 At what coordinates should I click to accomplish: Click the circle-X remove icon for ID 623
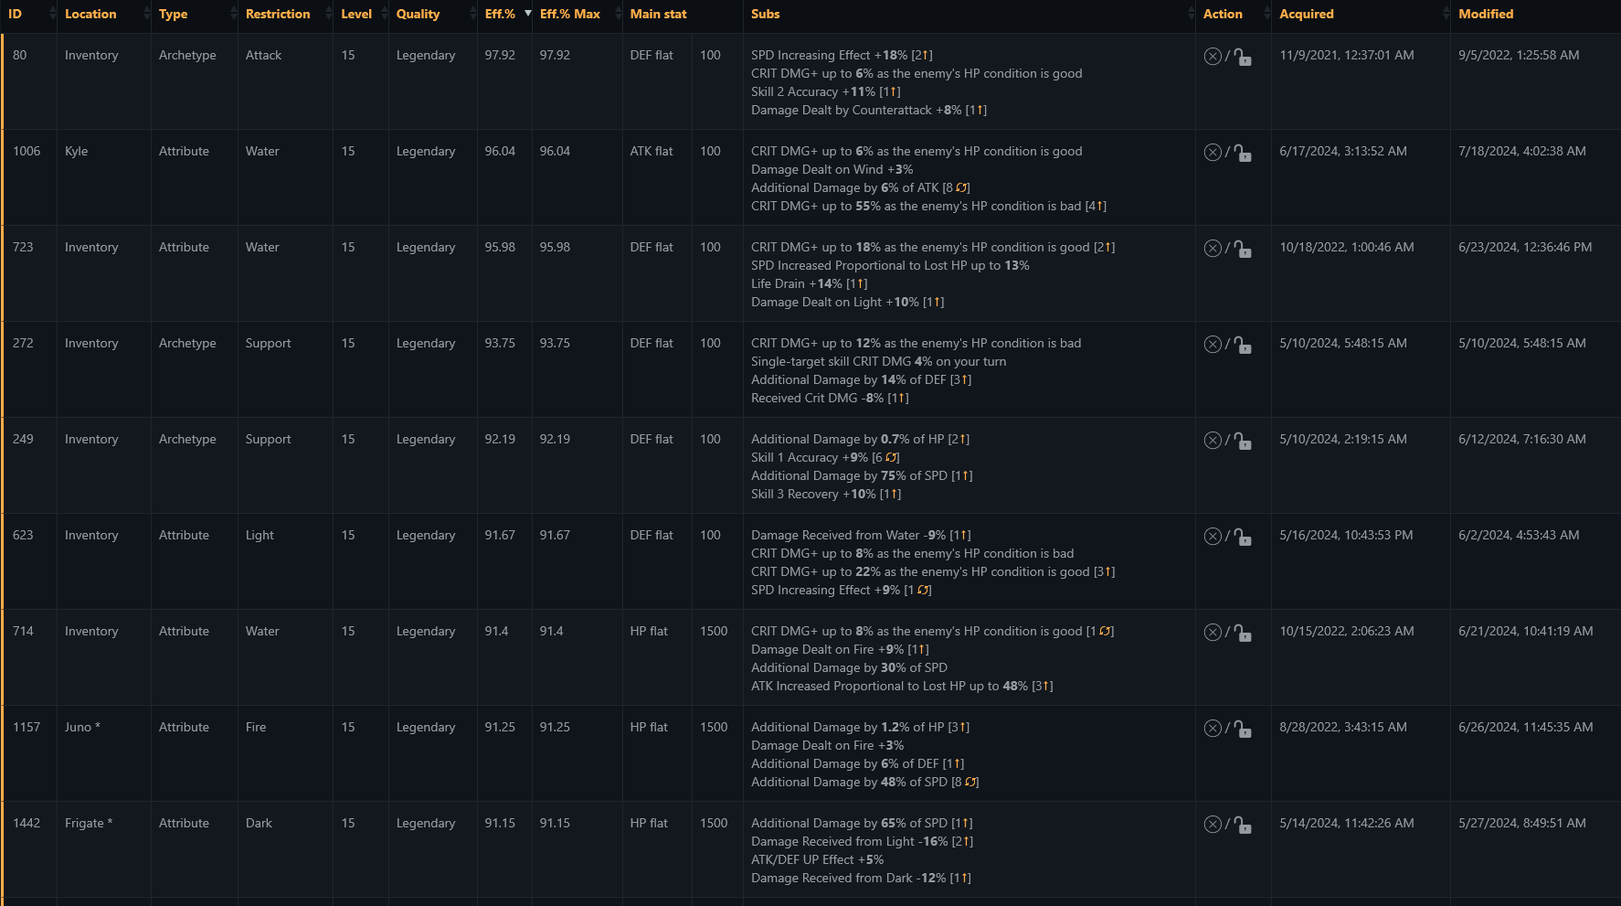(x=1213, y=536)
